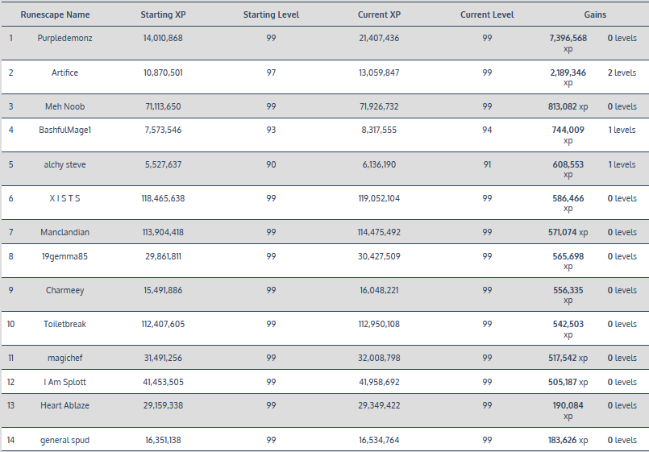
Task: Click the Artifice player name
Action: (64, 73)
